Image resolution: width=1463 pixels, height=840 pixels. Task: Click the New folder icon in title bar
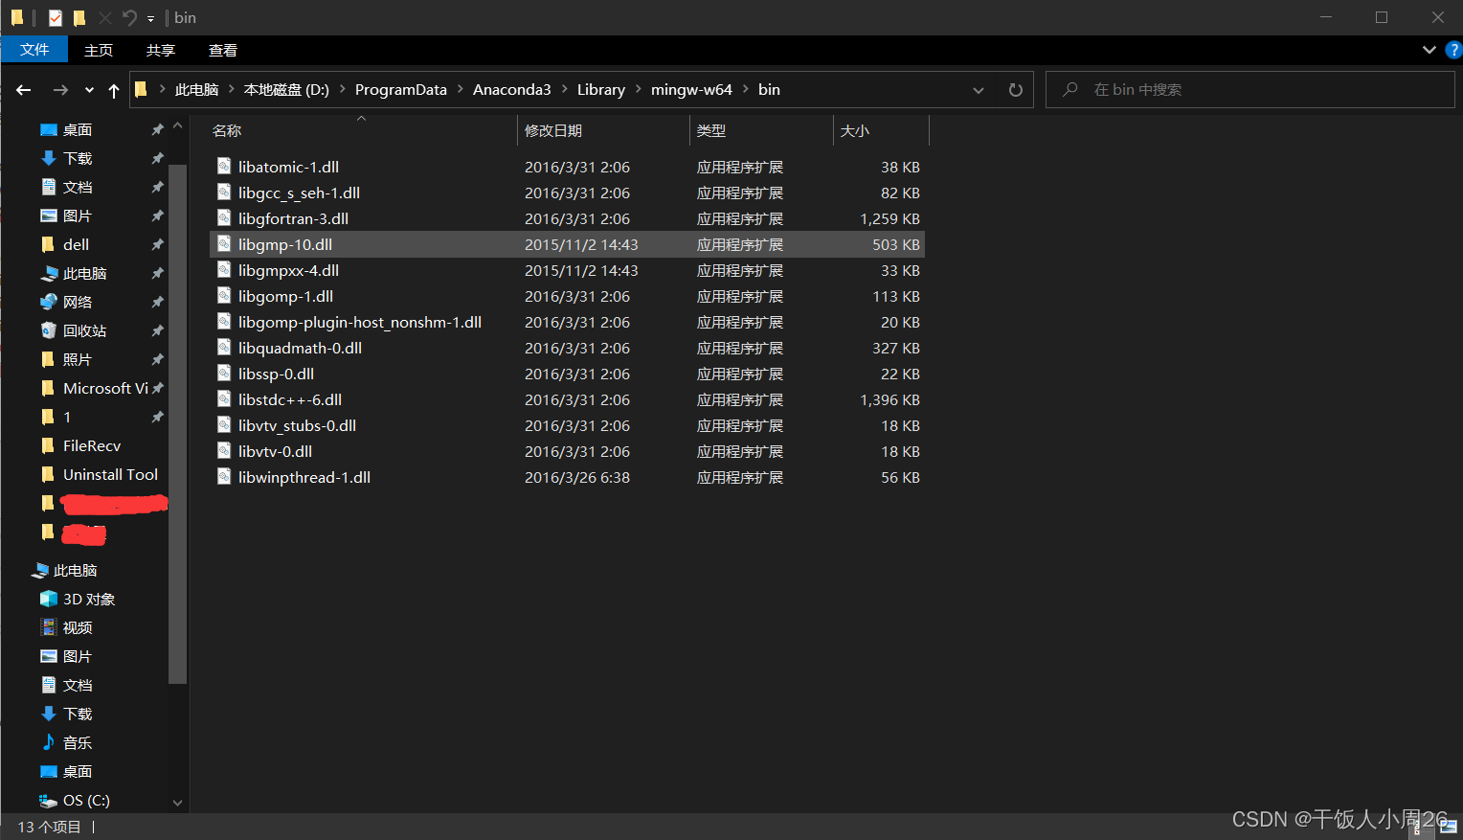click(x=79, y=17)
